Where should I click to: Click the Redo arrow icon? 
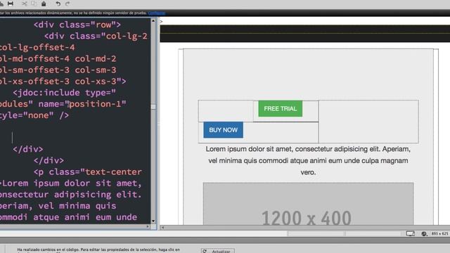[x=67, y=4]
